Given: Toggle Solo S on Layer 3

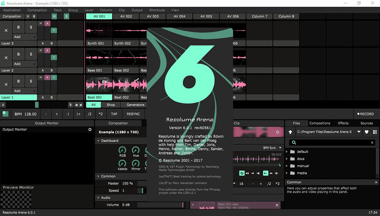Looking at the screenshot, I should click(31, 27).
